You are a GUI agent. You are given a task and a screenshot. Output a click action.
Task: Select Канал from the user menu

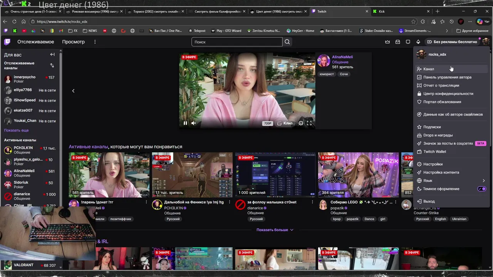(451, 69)
